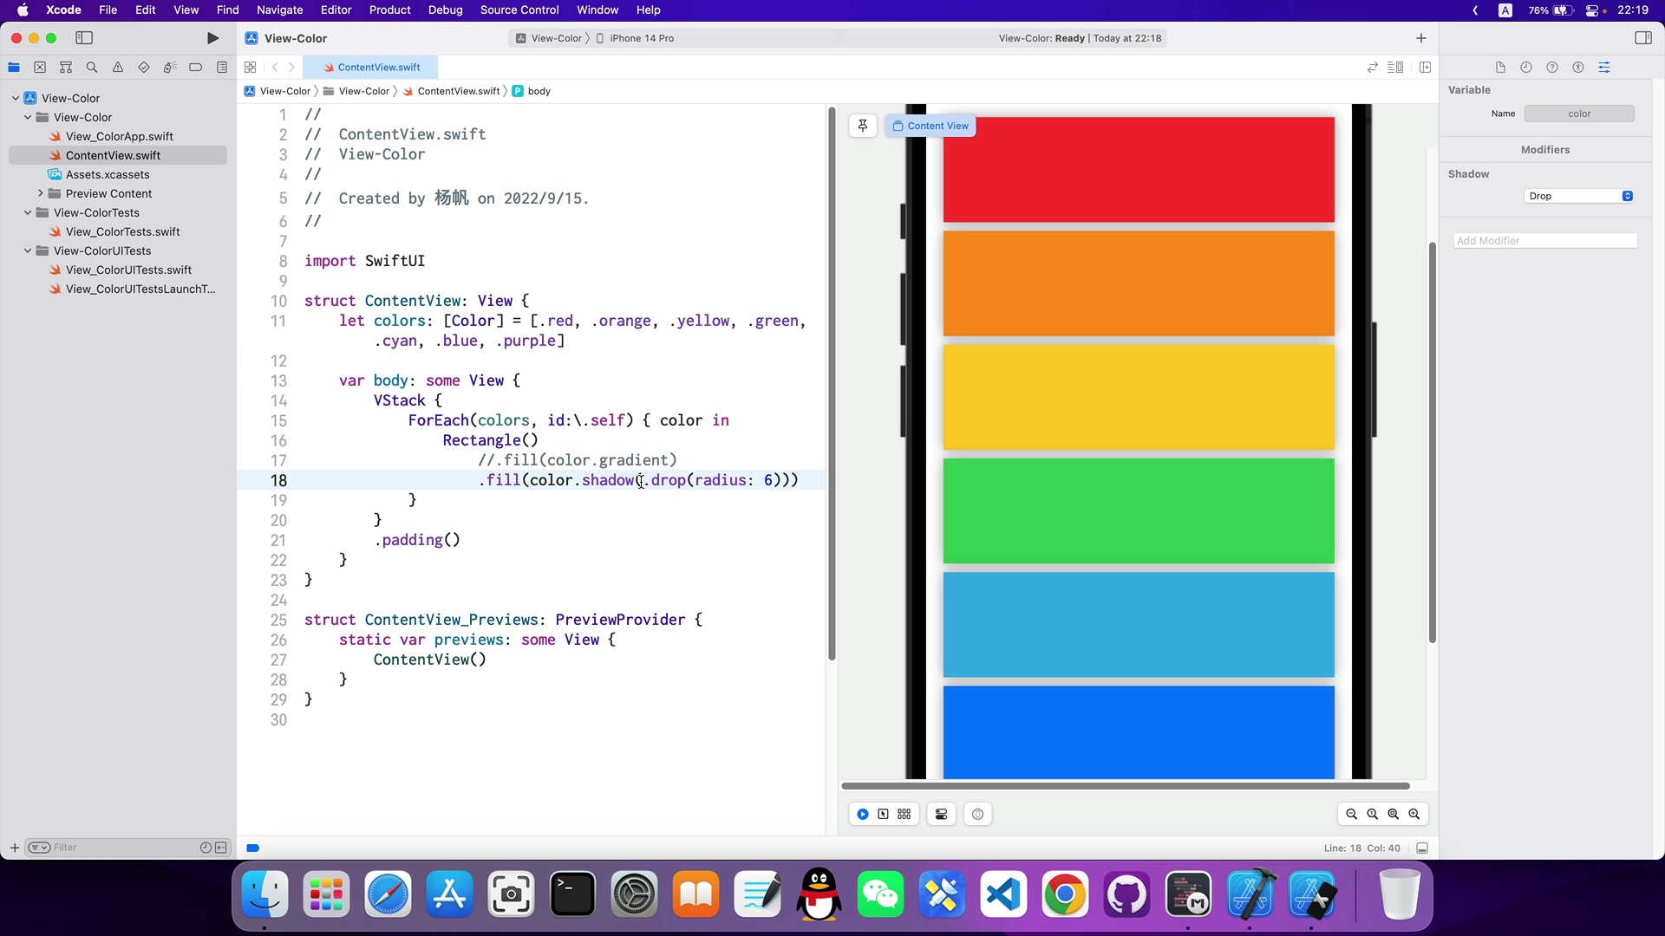Image resolution: width=1665 pixels, height=936 pixels.
Task: Click the variable Name field
Action: tap(1579, 114)
